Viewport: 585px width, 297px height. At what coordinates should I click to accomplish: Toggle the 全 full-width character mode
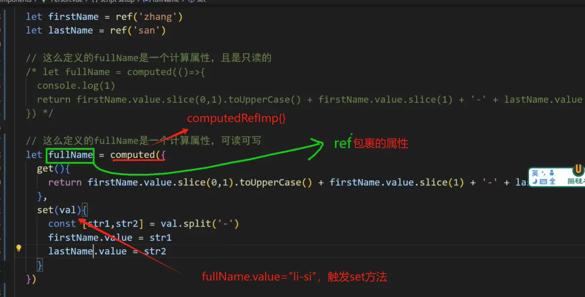pyautogui.click(x=552, y=182)
